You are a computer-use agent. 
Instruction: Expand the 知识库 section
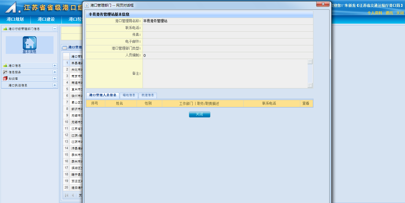(55, 79)
